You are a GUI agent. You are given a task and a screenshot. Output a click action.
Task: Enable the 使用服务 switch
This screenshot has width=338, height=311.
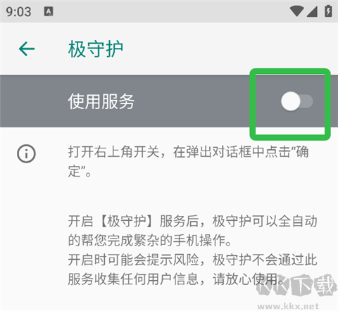click(x=297, y=101)
